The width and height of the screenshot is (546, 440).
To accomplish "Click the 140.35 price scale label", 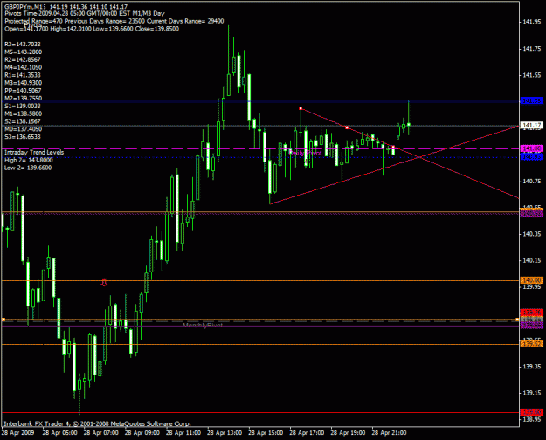I will pyautogui.click(x=532, y=234).
